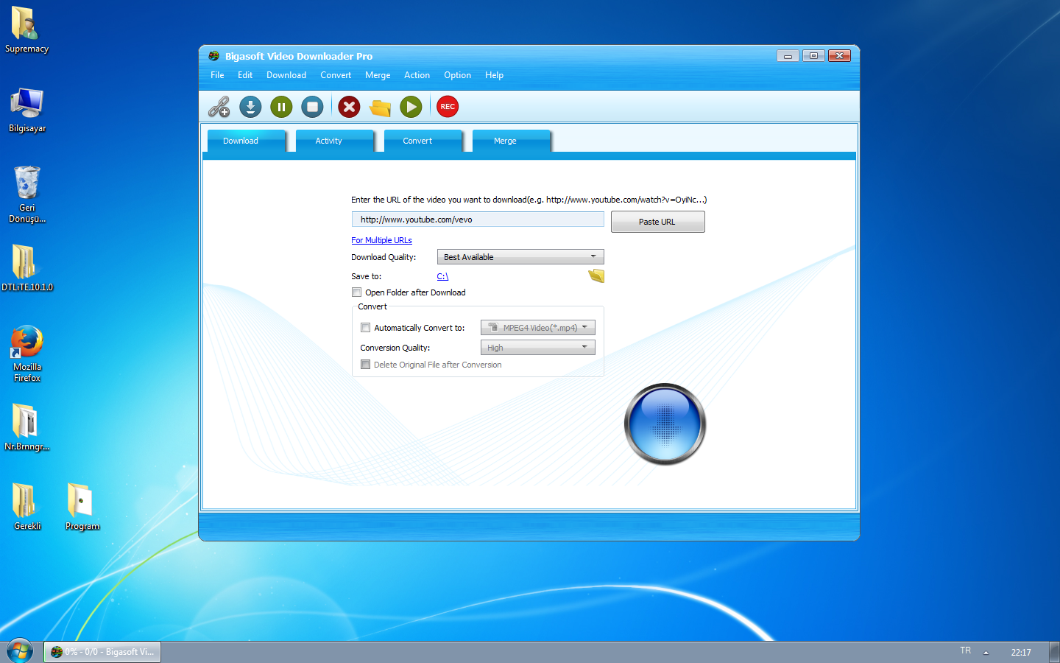1060x663 pixels.
Task: Open the output folder toolbar icon
Action: coord(380,108)
